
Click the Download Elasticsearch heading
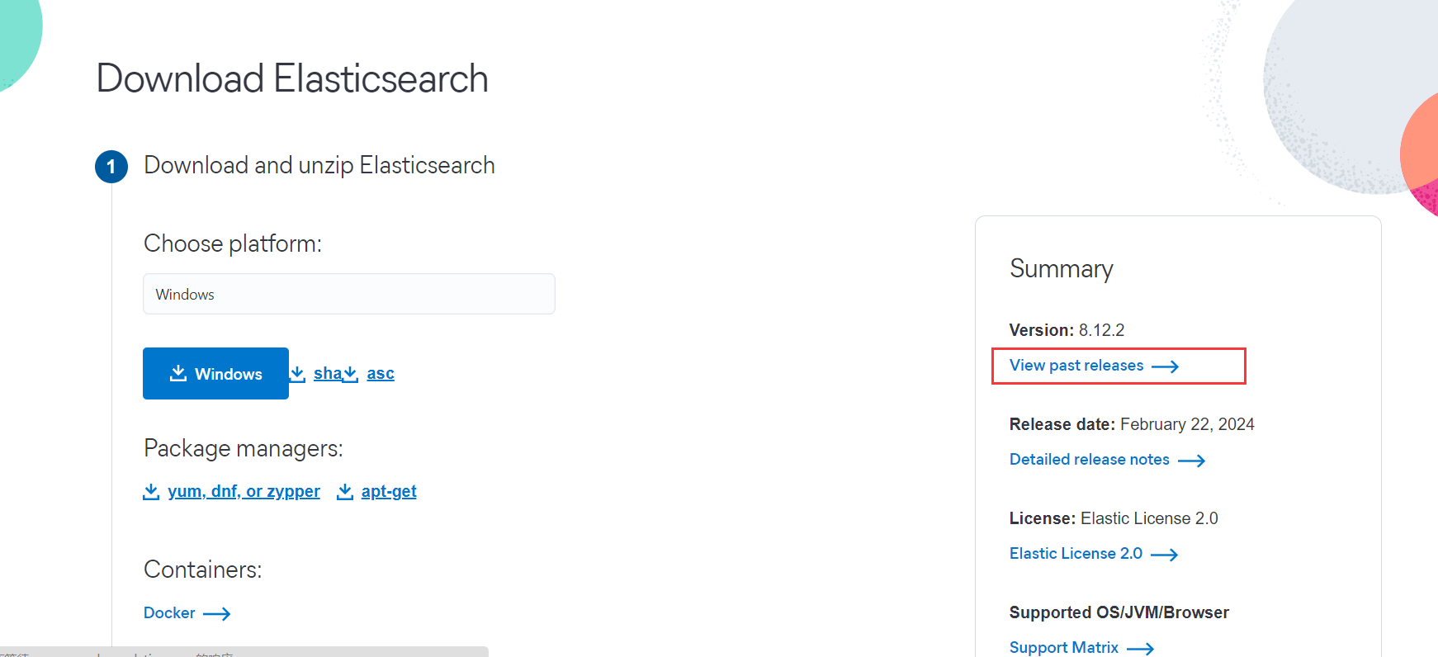tap(292, 78)
